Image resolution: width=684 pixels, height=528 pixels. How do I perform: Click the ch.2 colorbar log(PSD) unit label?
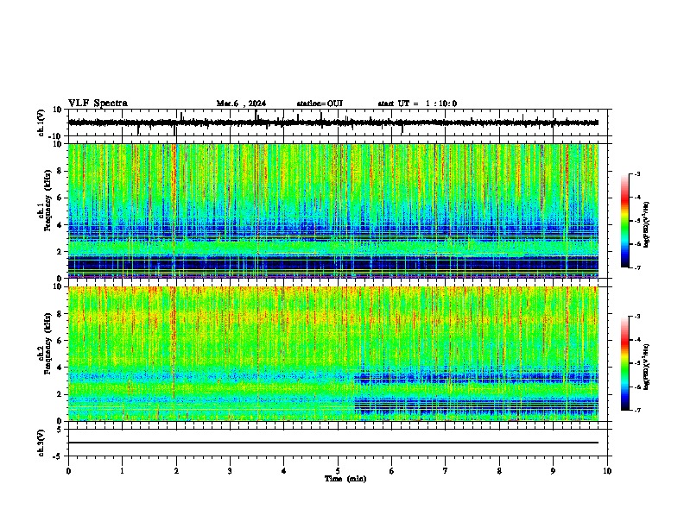(x=646, y=367)
